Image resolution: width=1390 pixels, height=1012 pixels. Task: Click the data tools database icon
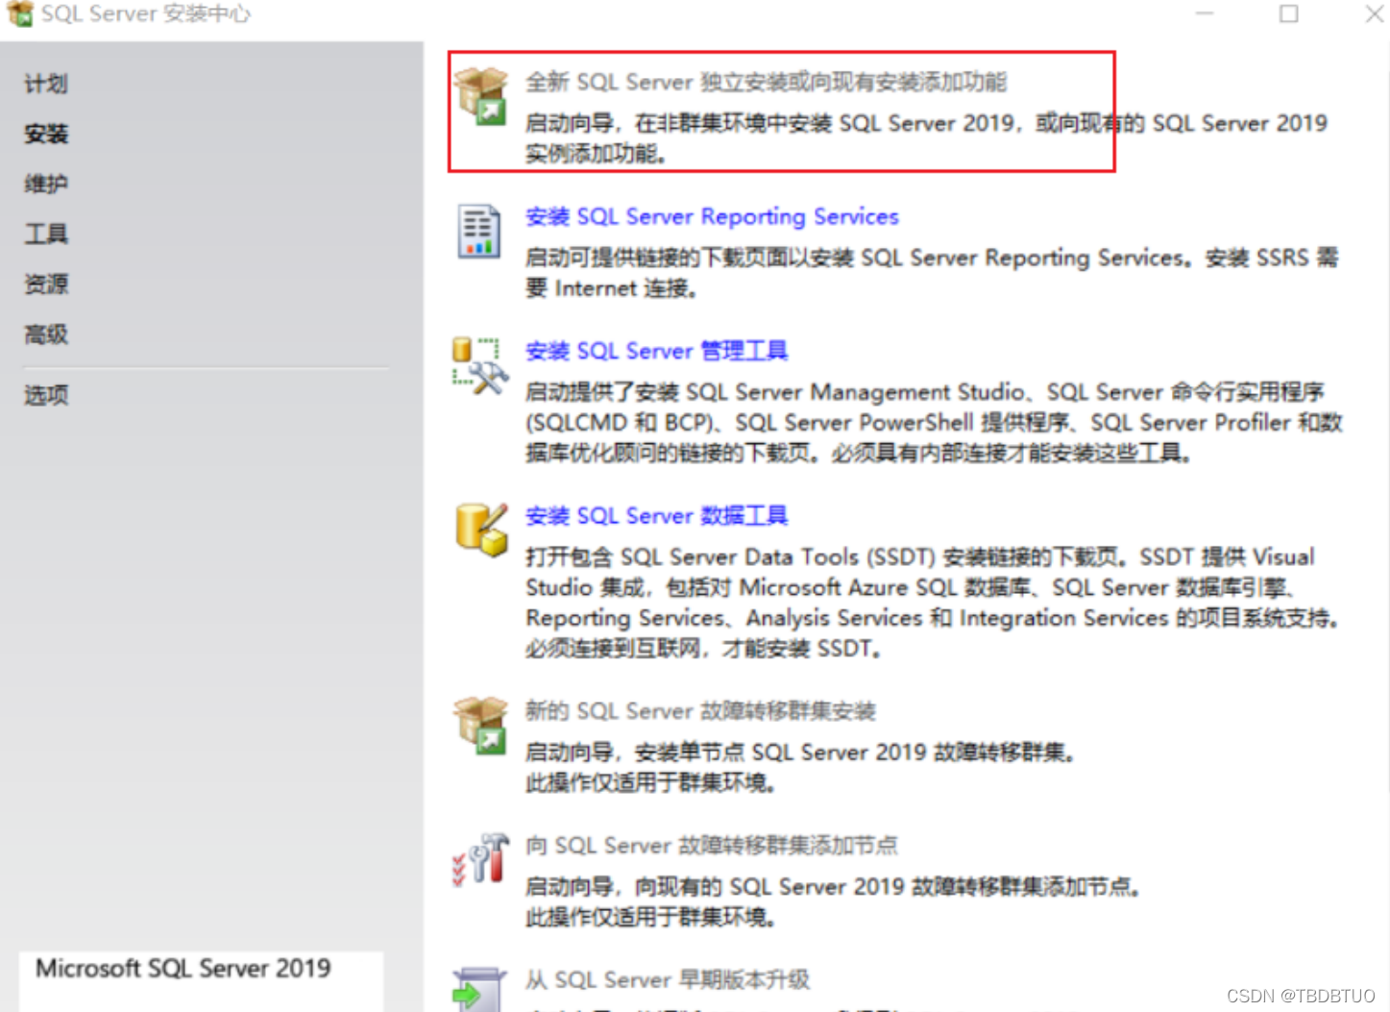pos(481,530)
